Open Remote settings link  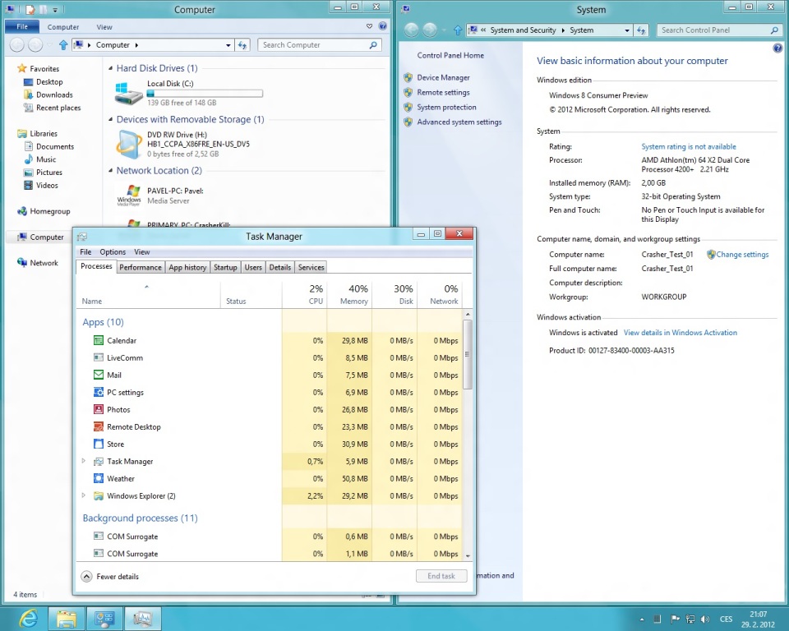(x=443, y=92)
